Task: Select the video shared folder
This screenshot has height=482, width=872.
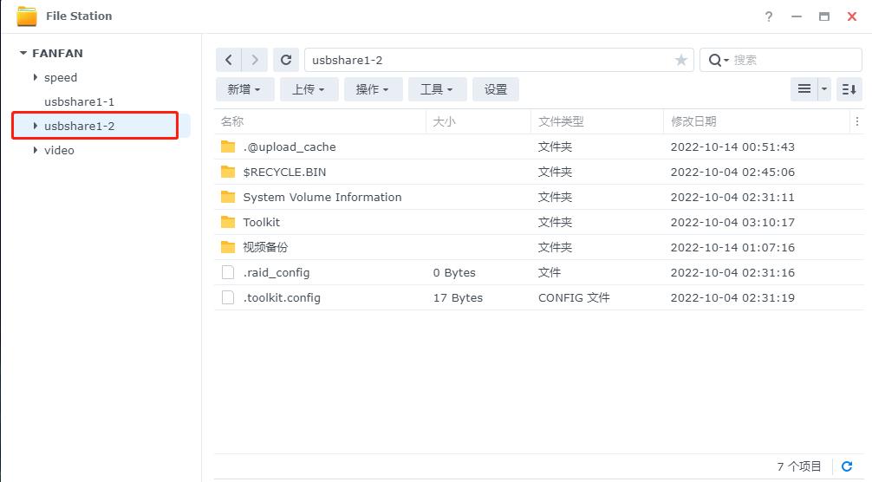Action: pos(59,150)
